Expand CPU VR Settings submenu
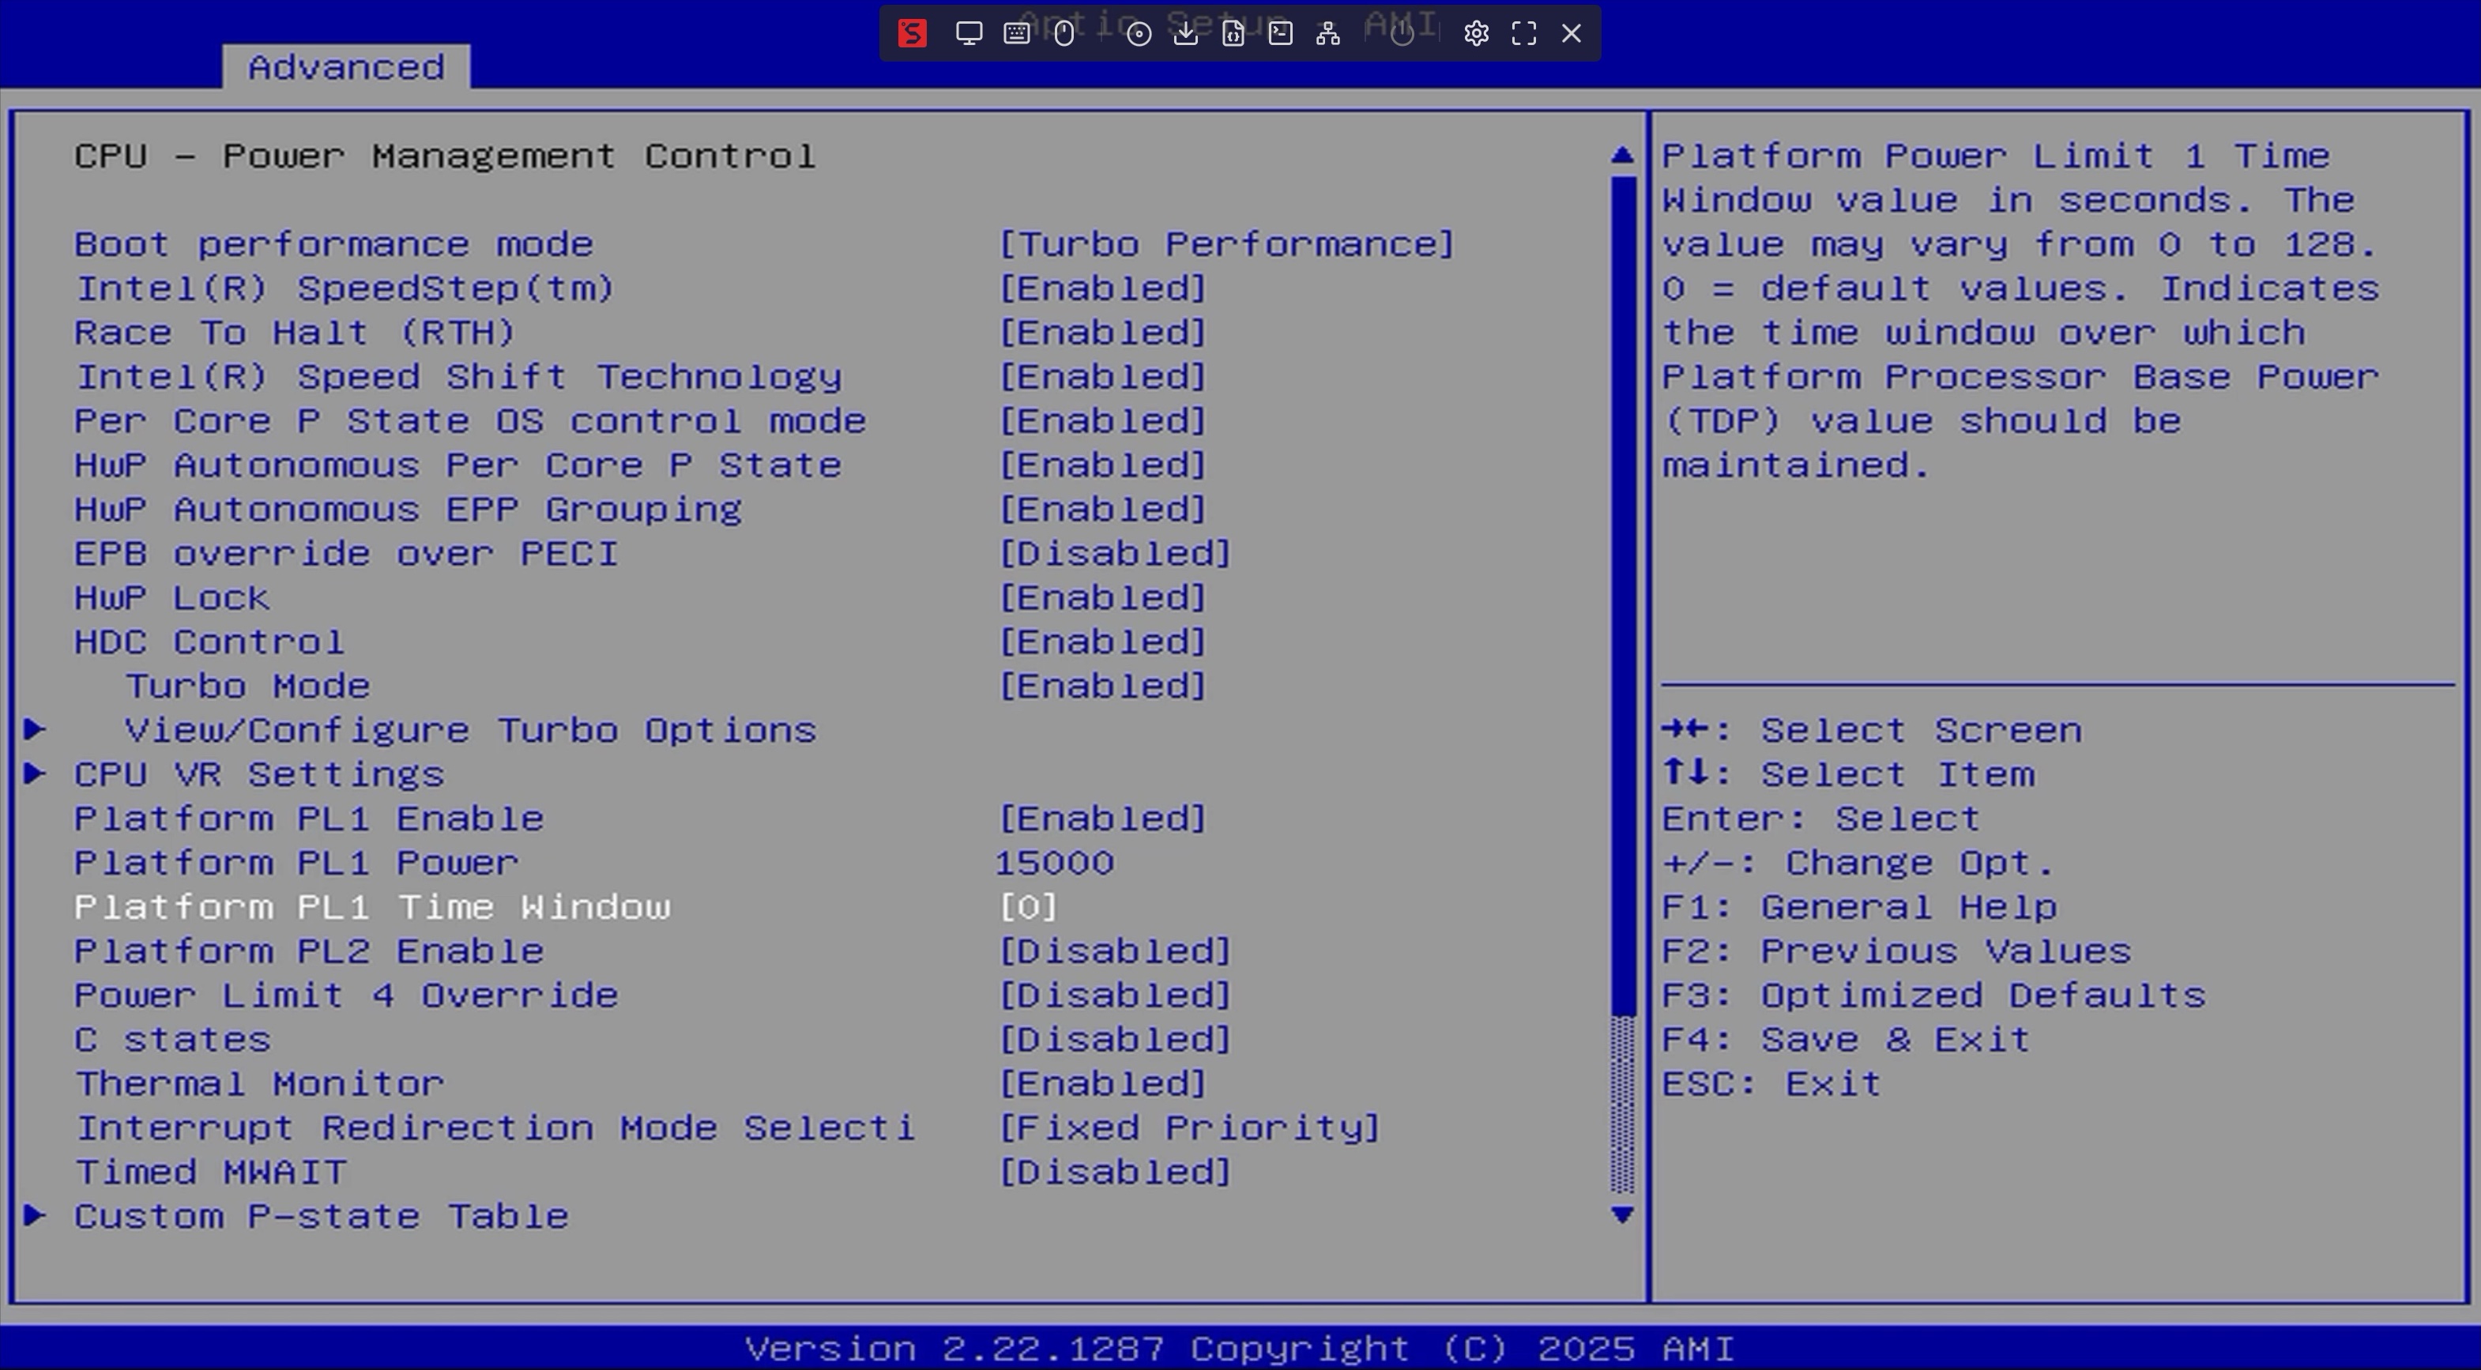The width and height of the screenshot is (2481, 1370). 259,775
